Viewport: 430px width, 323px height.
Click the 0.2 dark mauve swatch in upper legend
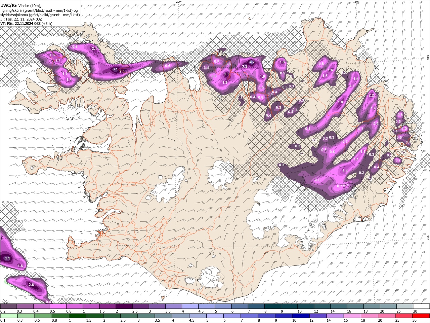8,307
